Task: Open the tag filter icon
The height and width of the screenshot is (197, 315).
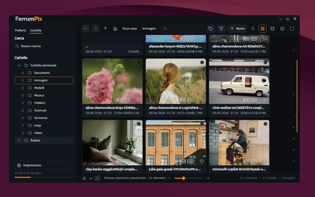Action: click(210, 29)
